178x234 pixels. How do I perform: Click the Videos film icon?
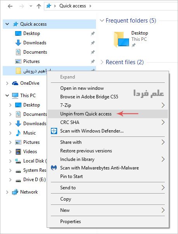click(18, 152)
